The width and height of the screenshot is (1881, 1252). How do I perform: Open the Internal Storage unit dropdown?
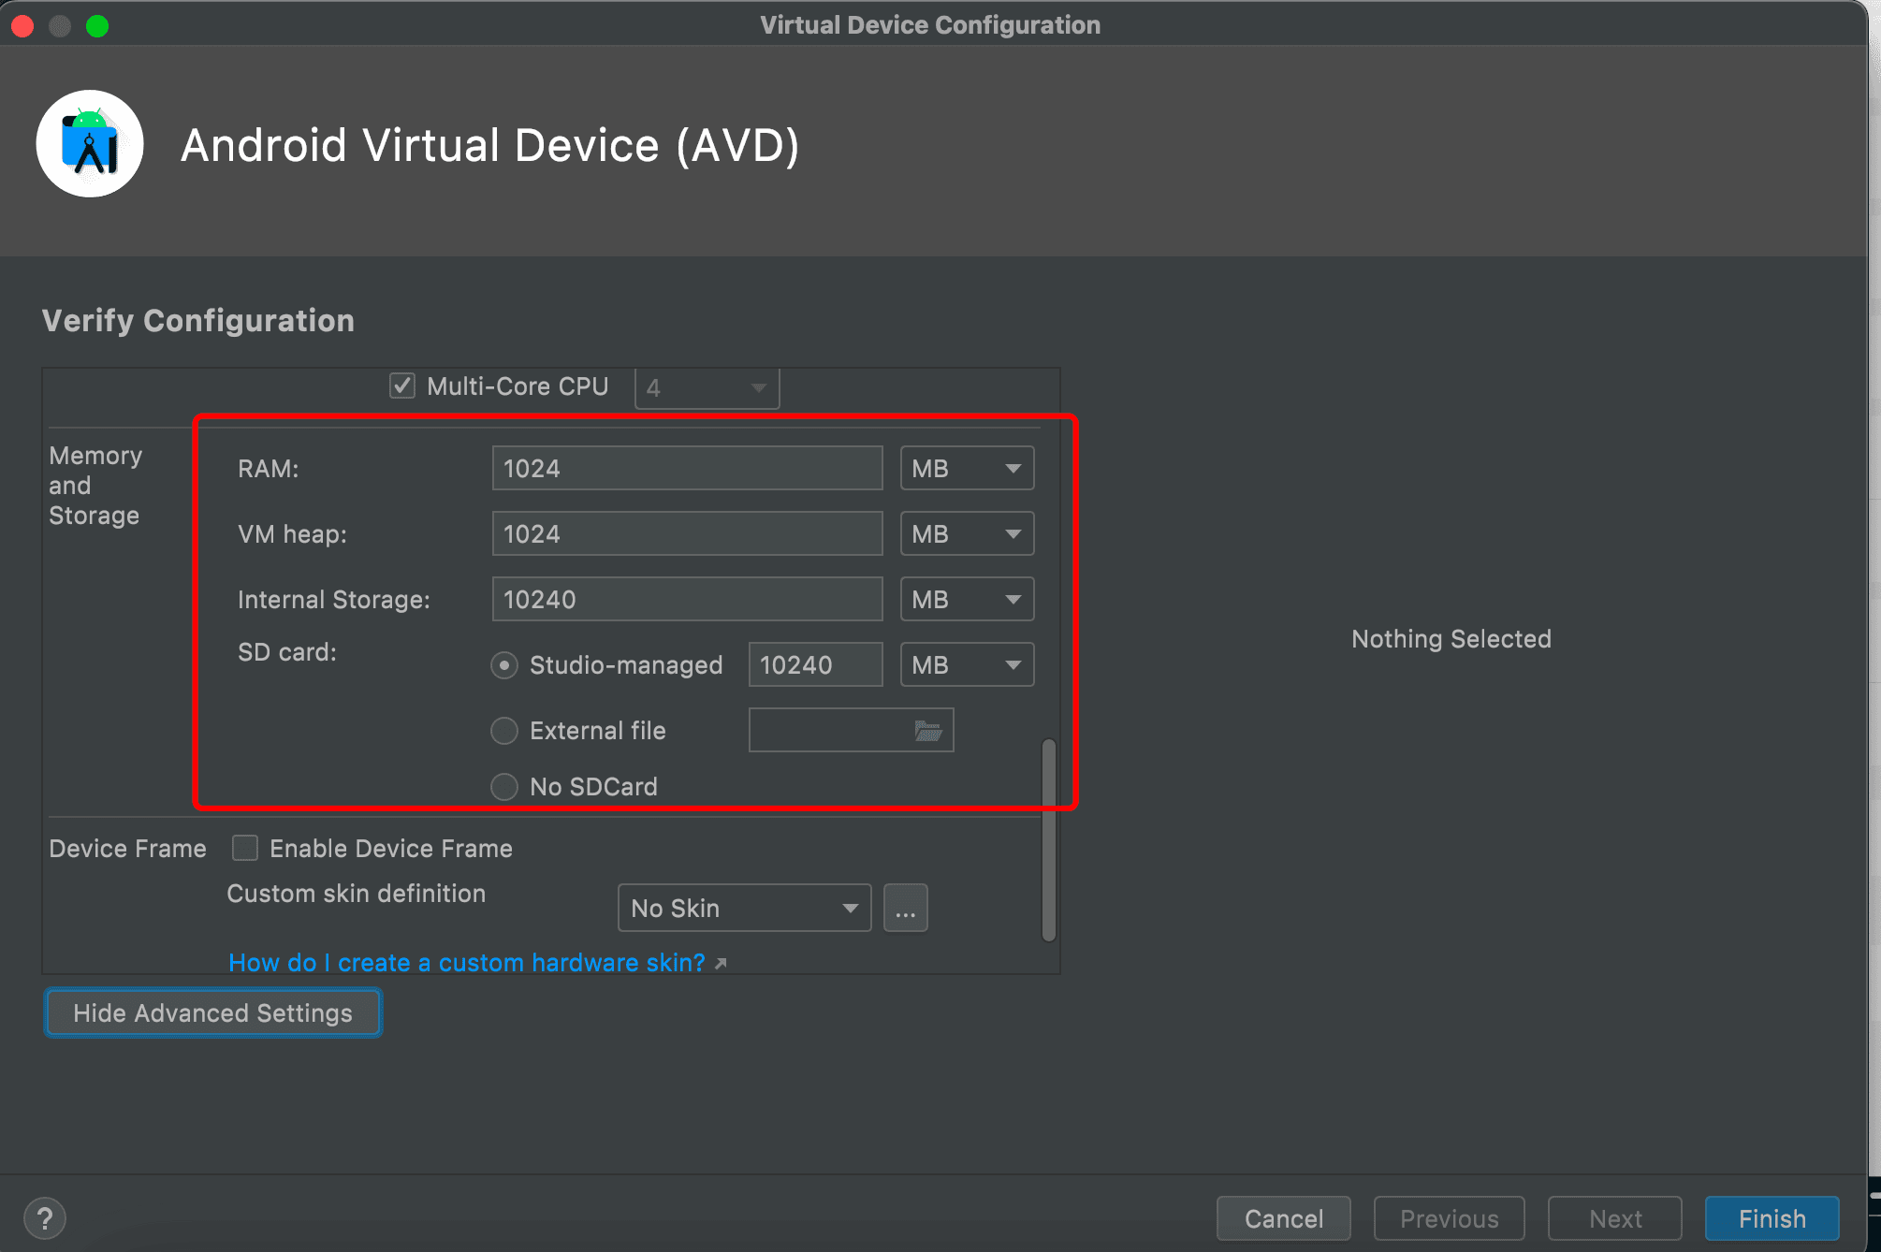(967, 599)
